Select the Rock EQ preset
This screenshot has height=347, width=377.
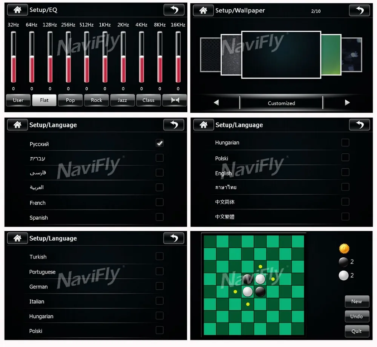[97, 100]
